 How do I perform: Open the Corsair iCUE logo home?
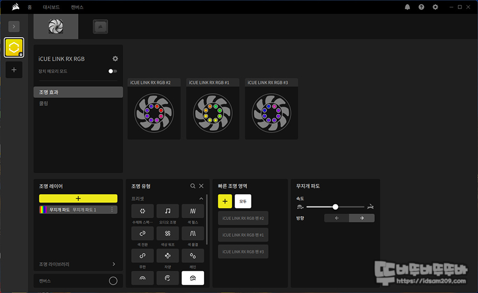(x=15, y=7)
